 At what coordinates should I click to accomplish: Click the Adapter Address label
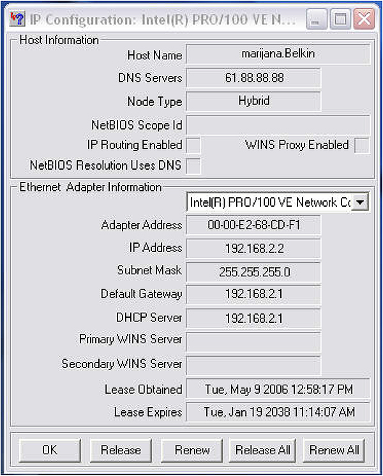pos(142,225)
